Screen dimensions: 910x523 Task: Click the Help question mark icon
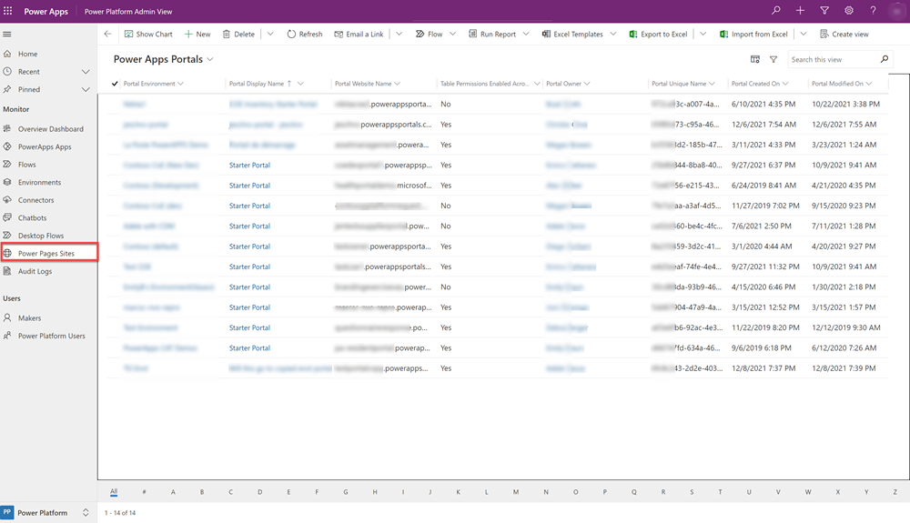coord(873,10)
